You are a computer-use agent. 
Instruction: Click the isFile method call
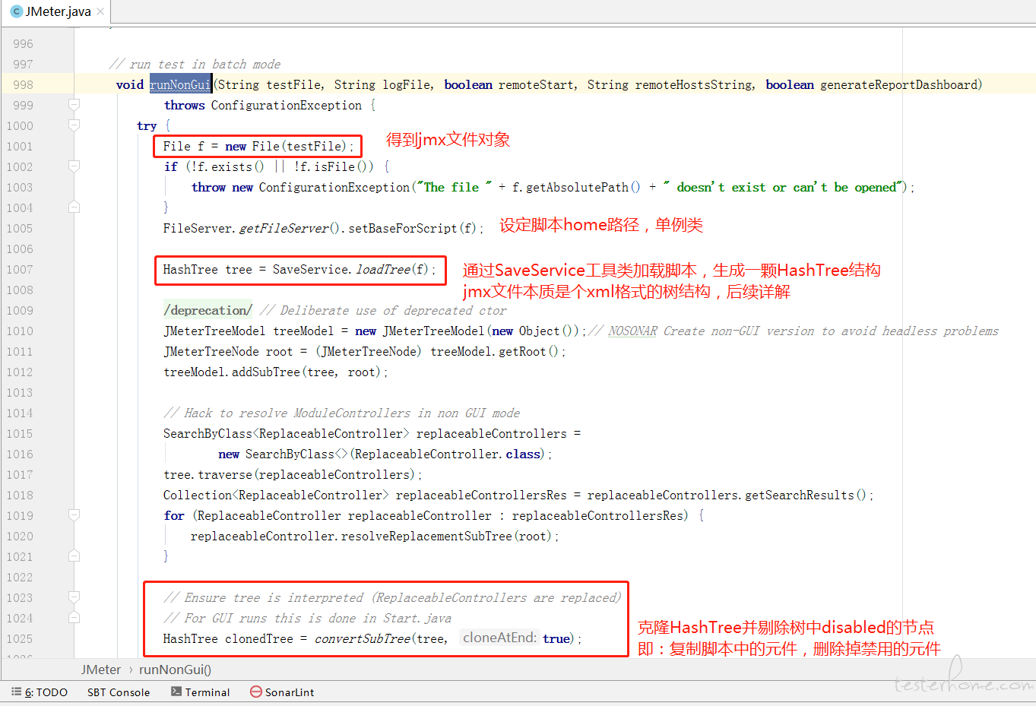332,166
